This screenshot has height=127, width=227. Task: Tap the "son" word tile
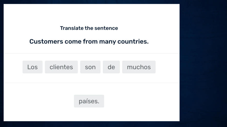[90, 67]
